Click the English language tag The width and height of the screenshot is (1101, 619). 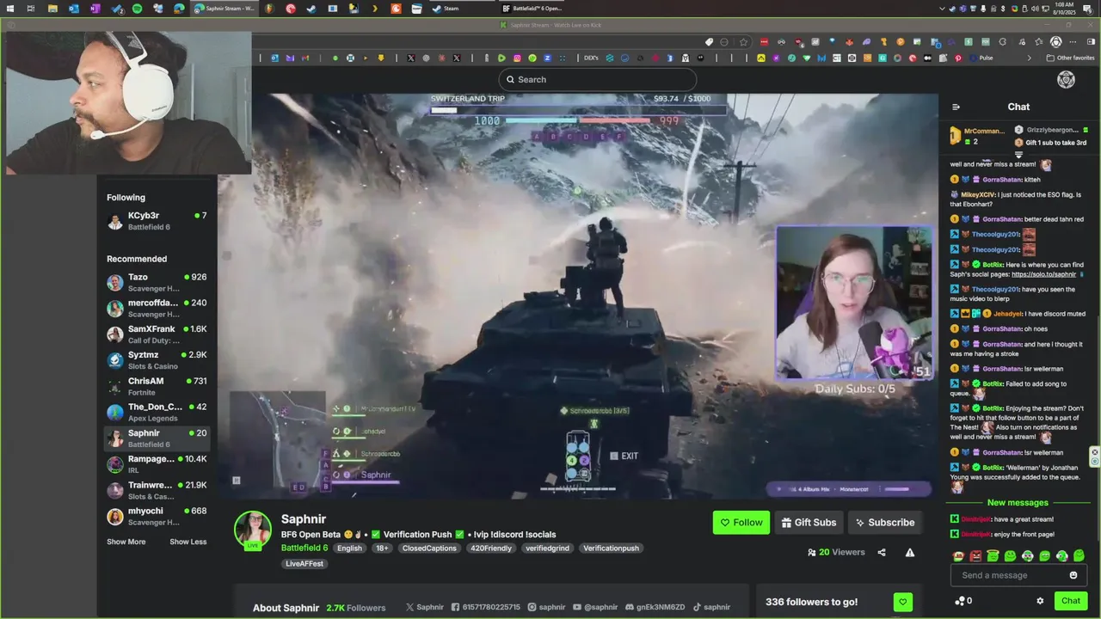[349, 549]
